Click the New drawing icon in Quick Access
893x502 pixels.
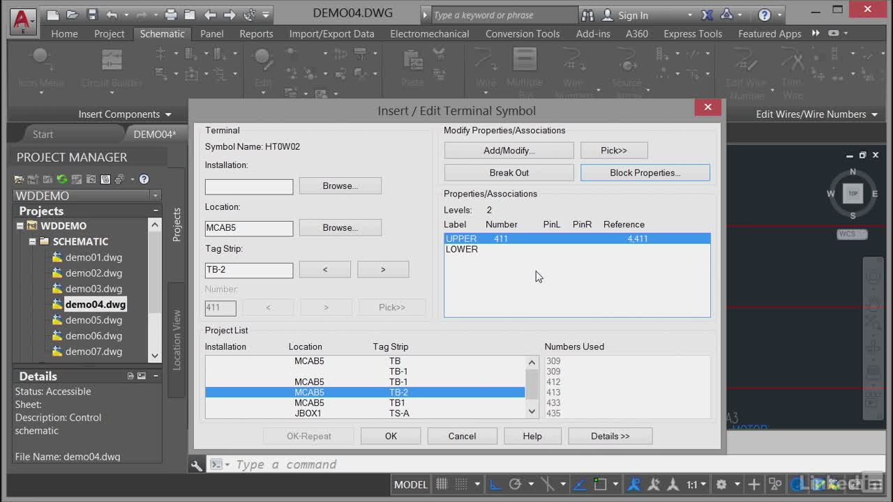pos(54,15)
